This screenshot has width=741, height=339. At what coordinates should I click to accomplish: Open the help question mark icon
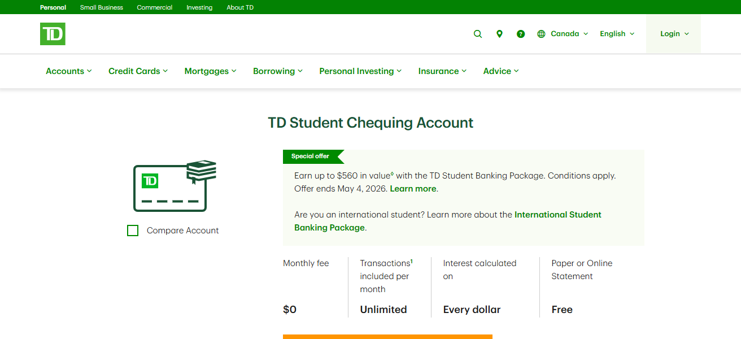(x=520, y=34)
